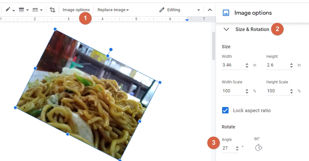Open Image options from the toolbar

coord(76,10)
